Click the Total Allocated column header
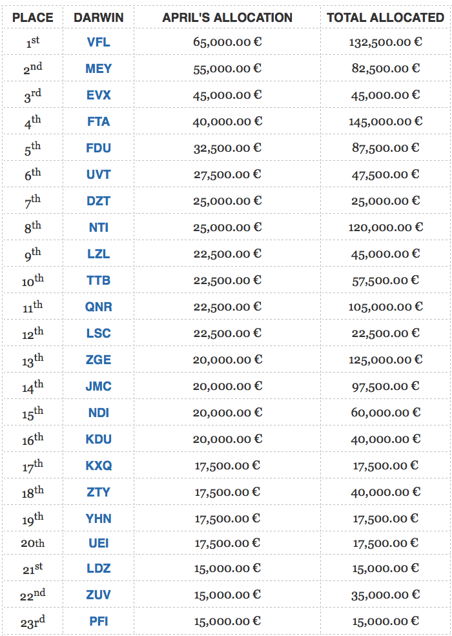This screenshot has width=452, height=636. point(385,17)
